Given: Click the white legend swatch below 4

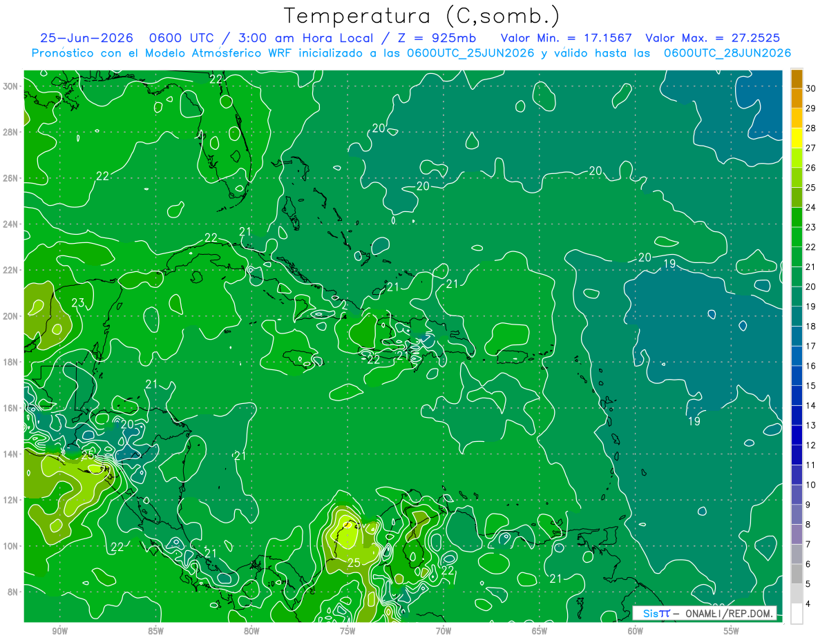Looking at the screenshot, I should pos(797,613).
